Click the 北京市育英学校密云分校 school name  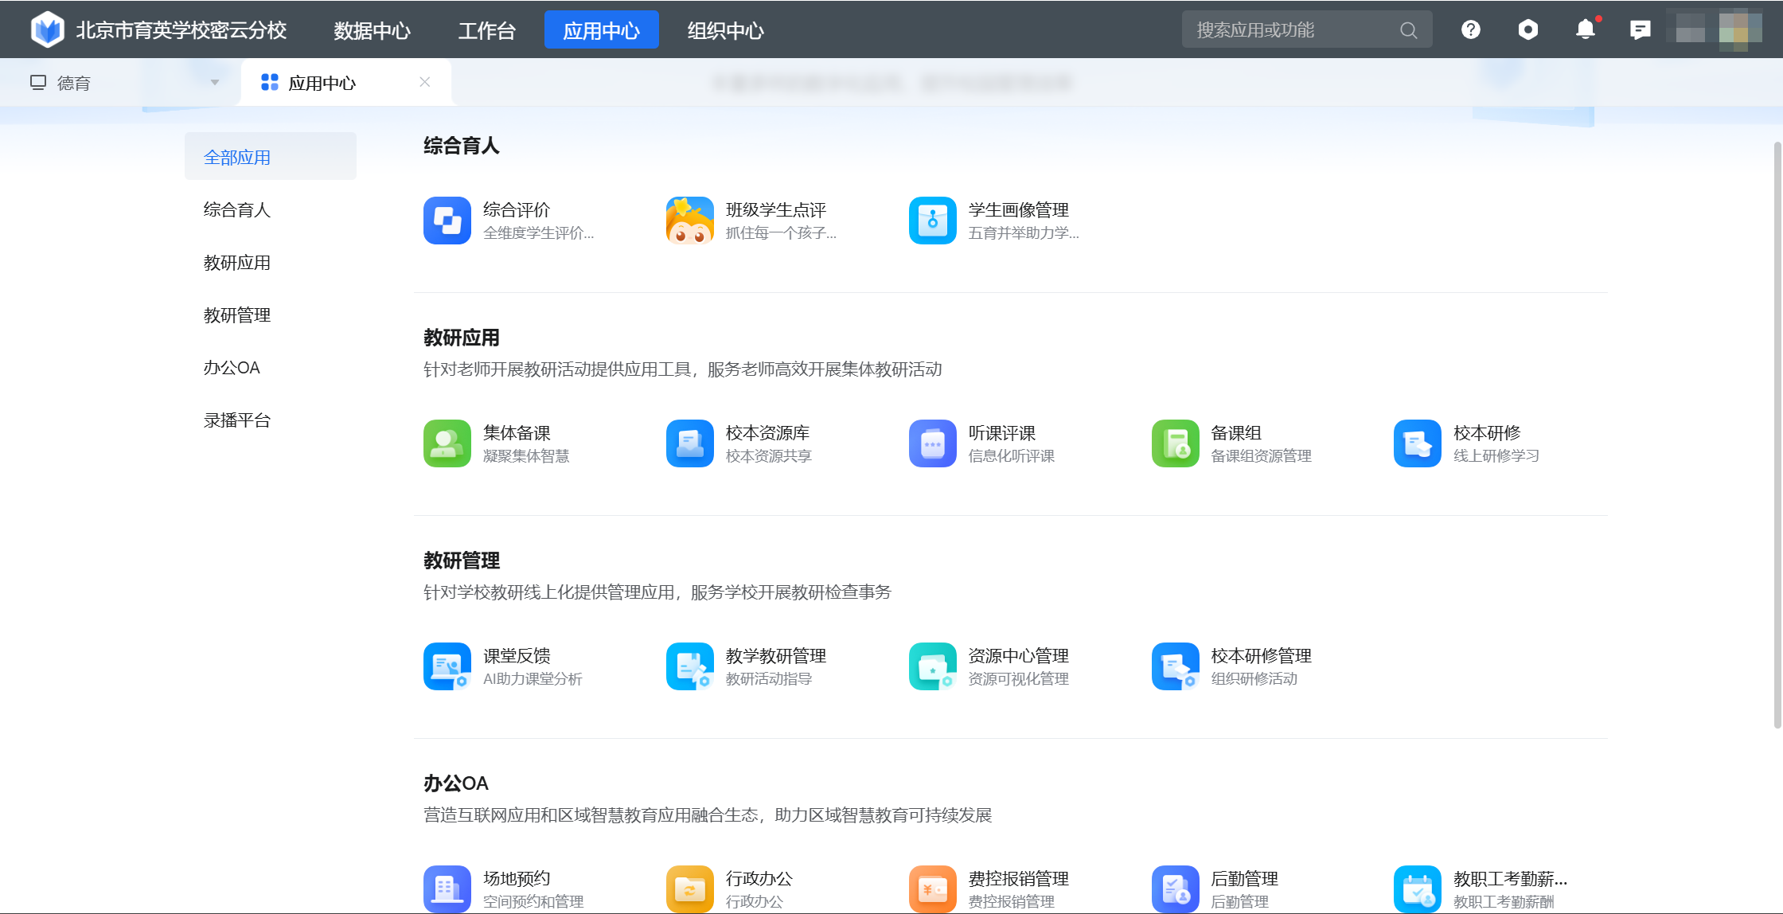point(181,30)
